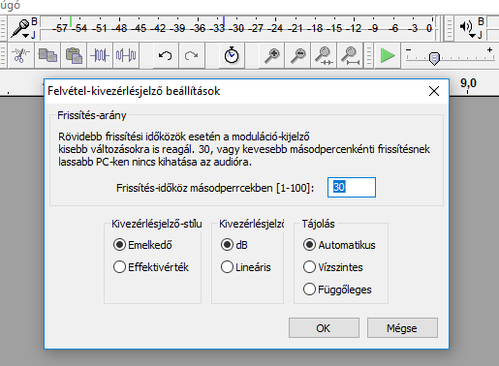The width and height of the screenshot is (499, 366).
Task: Select the Effektivérték radio button
Action: click(x=151, y=267)
